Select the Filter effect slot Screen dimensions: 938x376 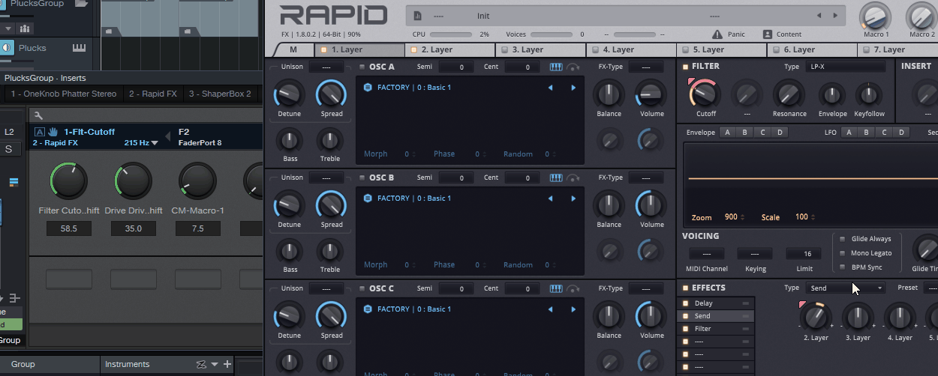(716, 329)
